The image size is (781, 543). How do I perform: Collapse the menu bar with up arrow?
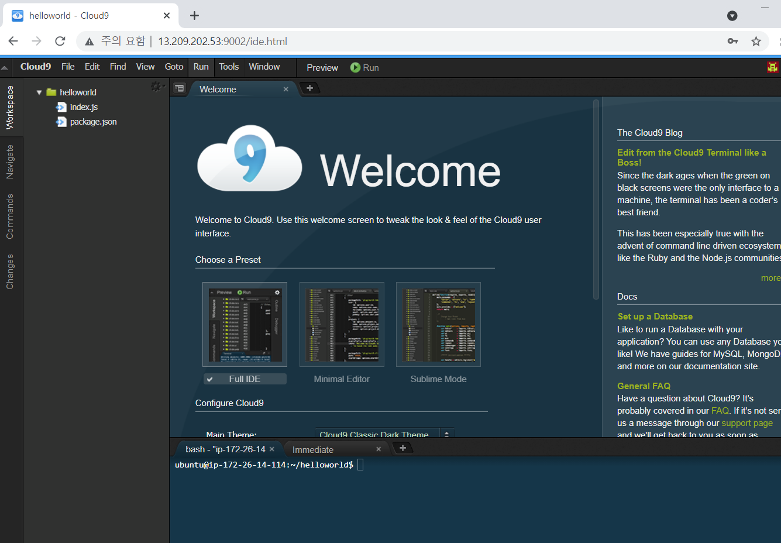point(5,67)
